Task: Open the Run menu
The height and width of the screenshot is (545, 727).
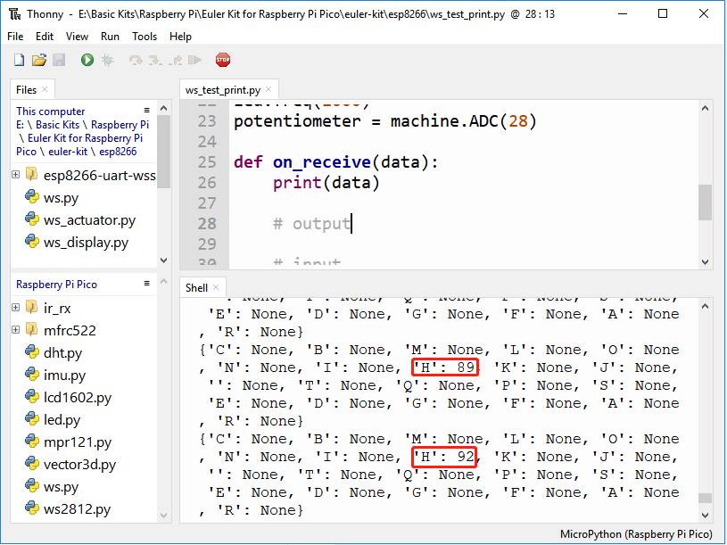Action: [x=110, y=37]
